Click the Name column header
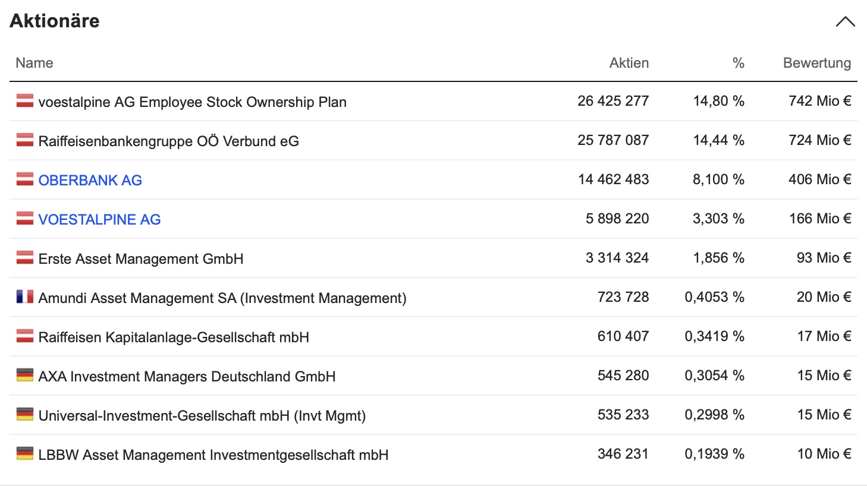 coord(34,63)
